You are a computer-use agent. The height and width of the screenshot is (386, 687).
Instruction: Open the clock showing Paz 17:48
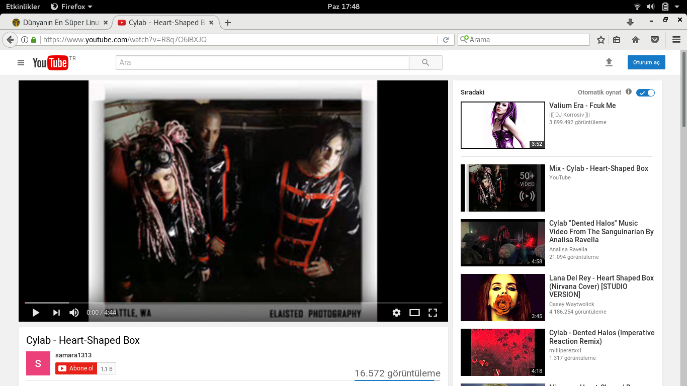pyautogui.click(x=343, y=7)
